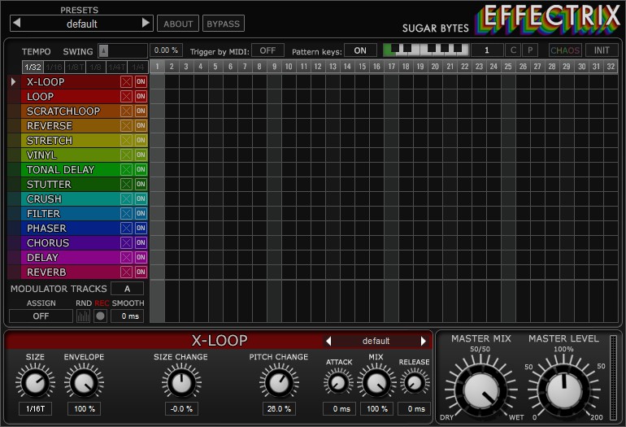This screenshot has height=427, width=626.
Task: Open modulator track A selector
Action: pyautogui.click(x=127, y=289)
